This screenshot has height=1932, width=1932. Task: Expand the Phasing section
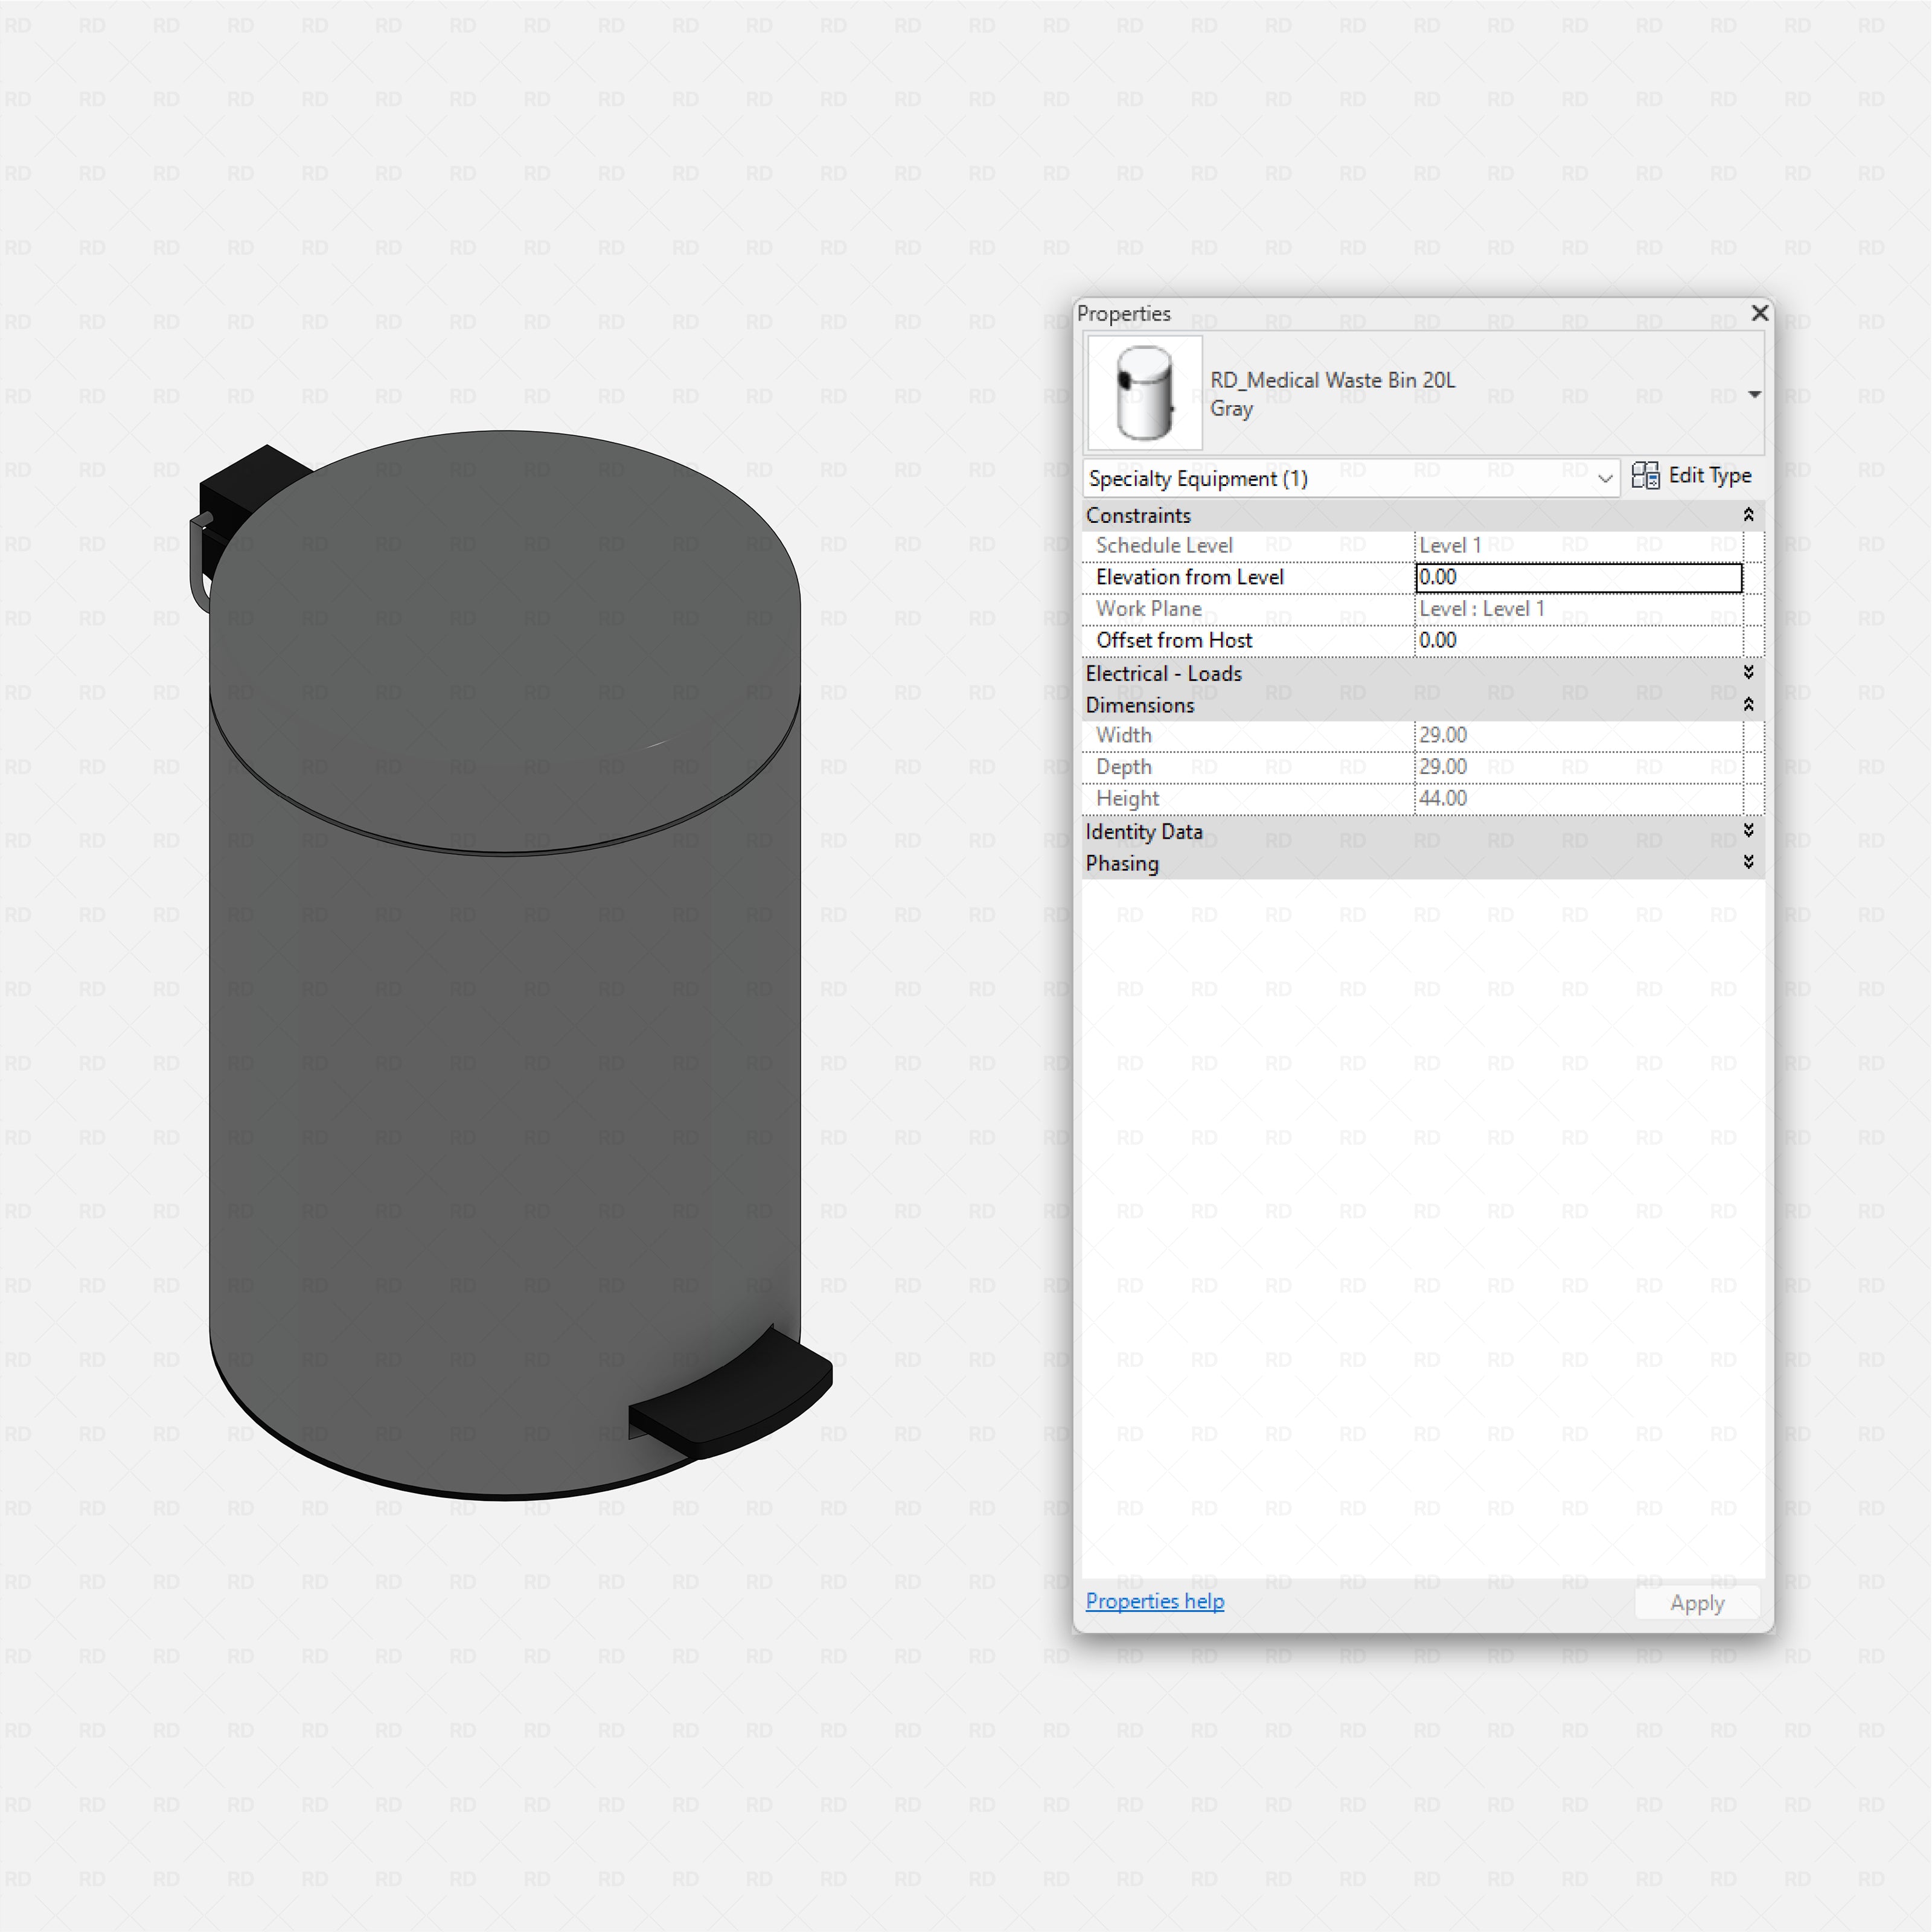point(1749,862)
